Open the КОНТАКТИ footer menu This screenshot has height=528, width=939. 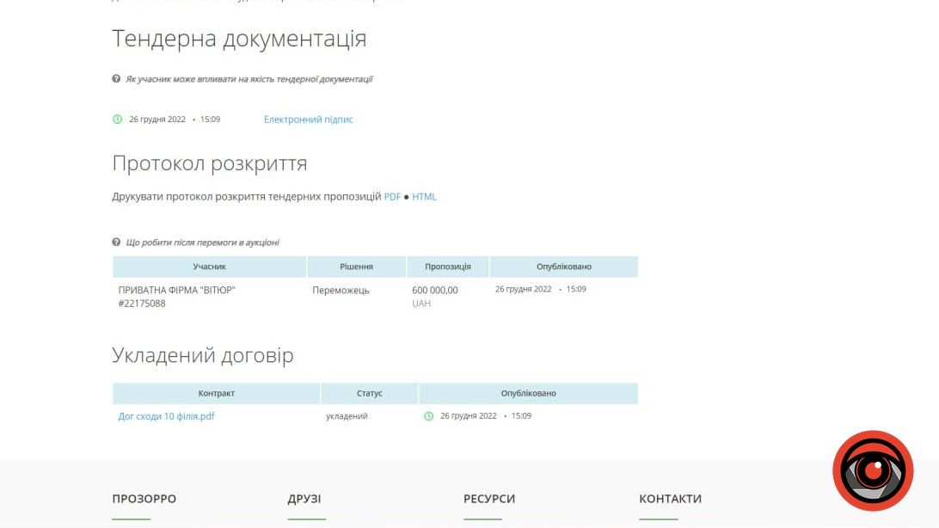pos(670,499)
